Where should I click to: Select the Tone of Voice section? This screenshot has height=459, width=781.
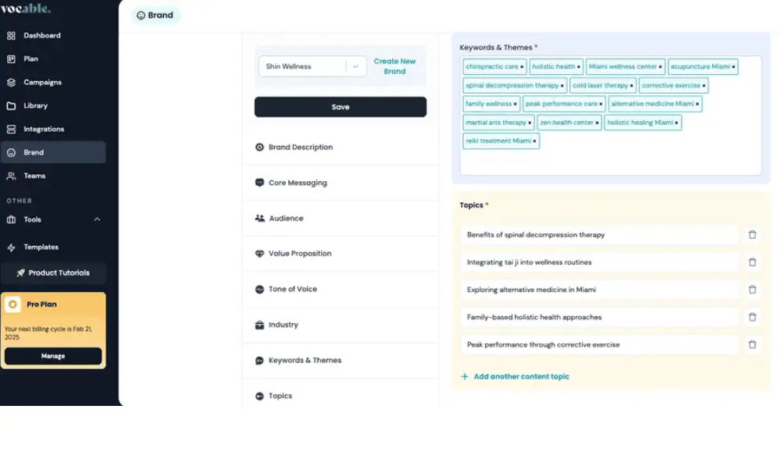point(292,290)
